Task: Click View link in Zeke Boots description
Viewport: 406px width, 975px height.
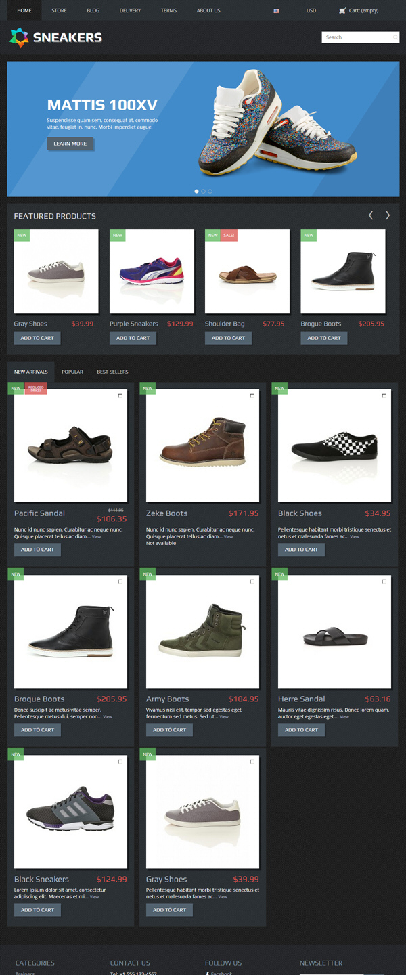Action: [x=229, y=537]
